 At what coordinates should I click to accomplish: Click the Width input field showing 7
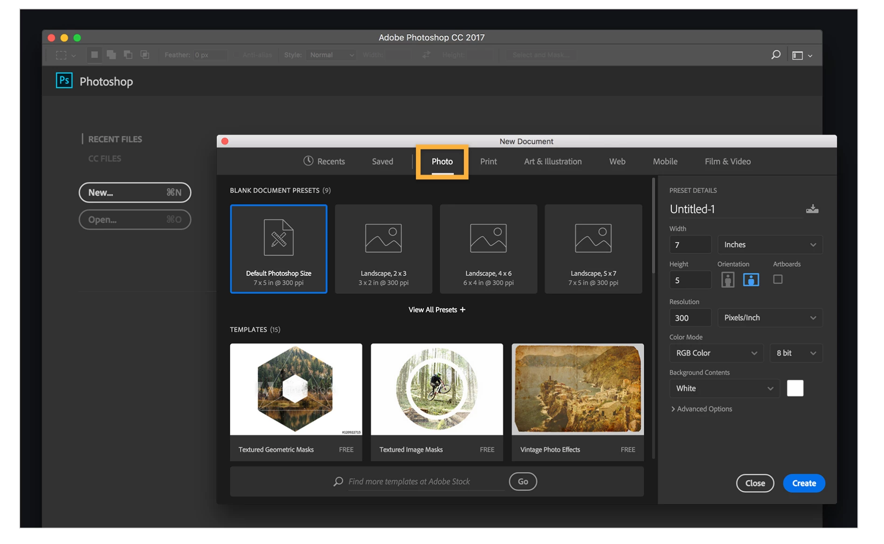click(690, 245)
